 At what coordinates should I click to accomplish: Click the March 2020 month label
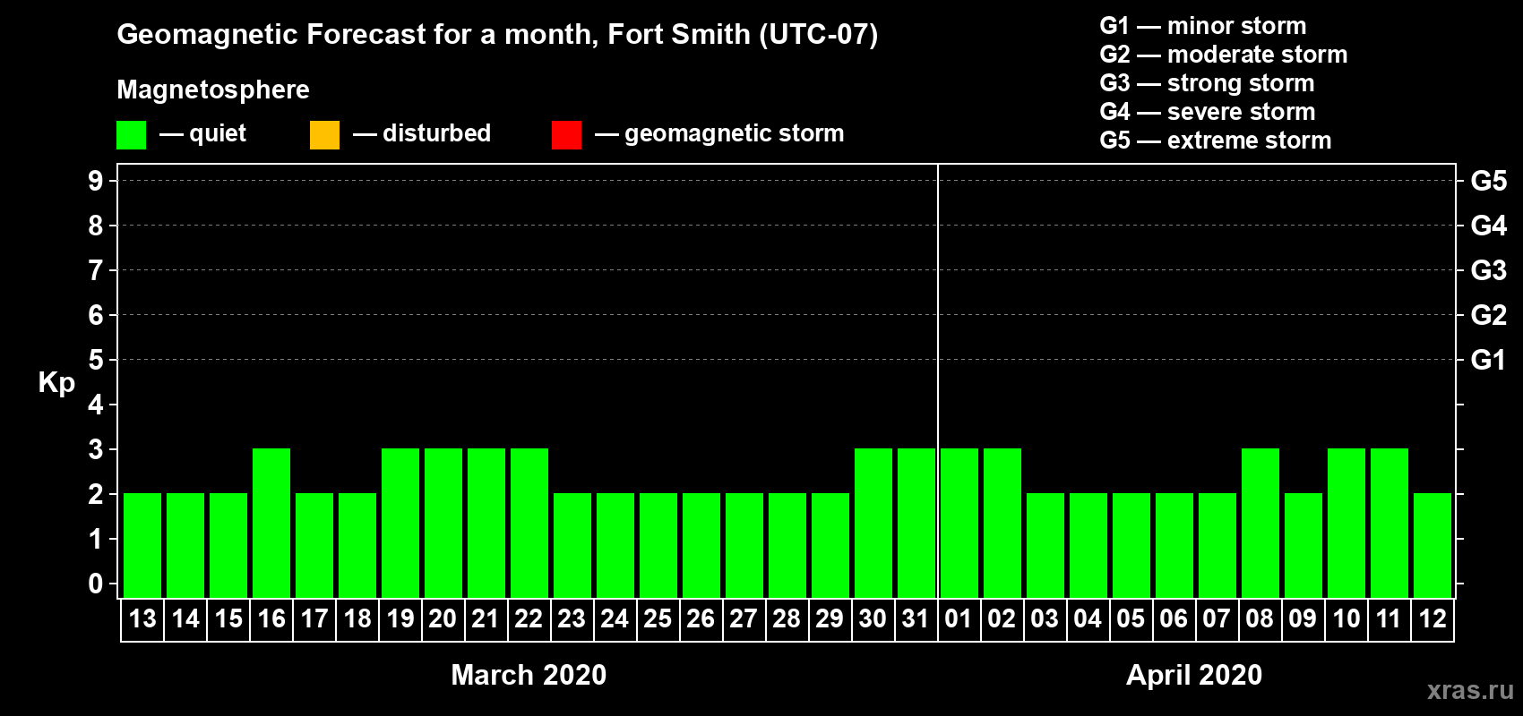pos(529,675)
